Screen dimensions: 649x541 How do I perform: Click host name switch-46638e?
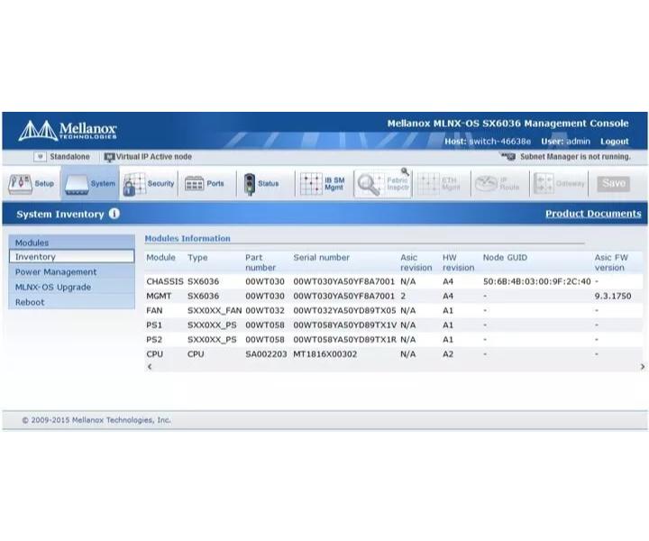(x=500, y=142)
